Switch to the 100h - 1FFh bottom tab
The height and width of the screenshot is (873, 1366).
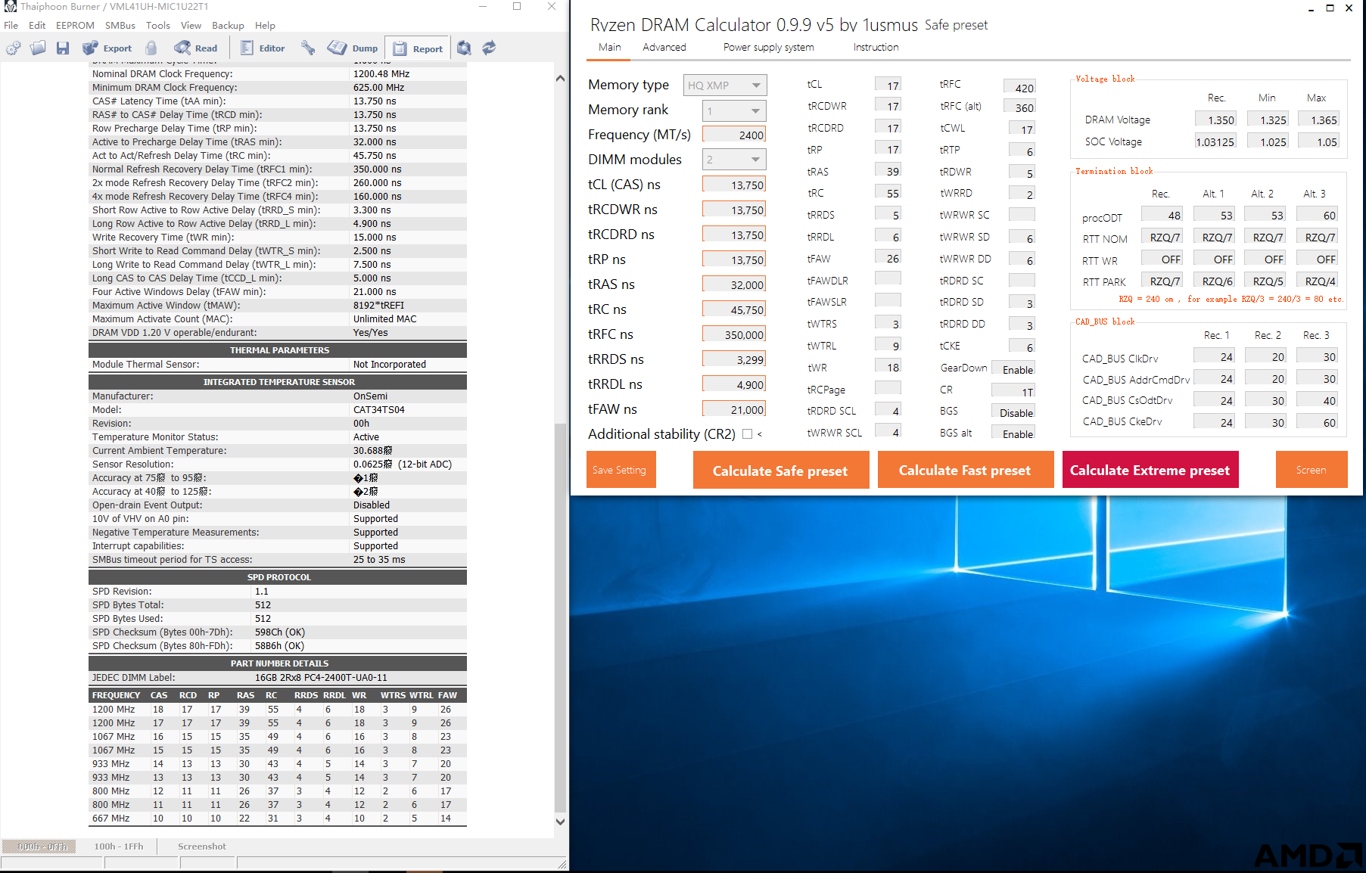pos(118,847)
